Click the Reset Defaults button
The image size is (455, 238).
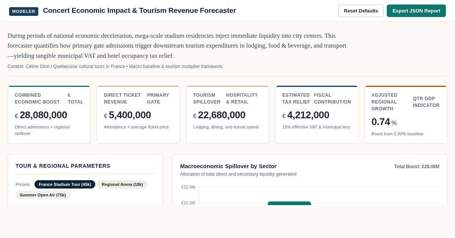pyautogui.click(x=361, y=11)
